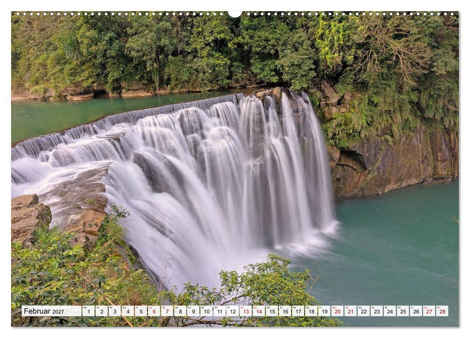Screen dimensions: 470x338
Task: Select day 4 in the calendar strip
Action: [128, 311]
